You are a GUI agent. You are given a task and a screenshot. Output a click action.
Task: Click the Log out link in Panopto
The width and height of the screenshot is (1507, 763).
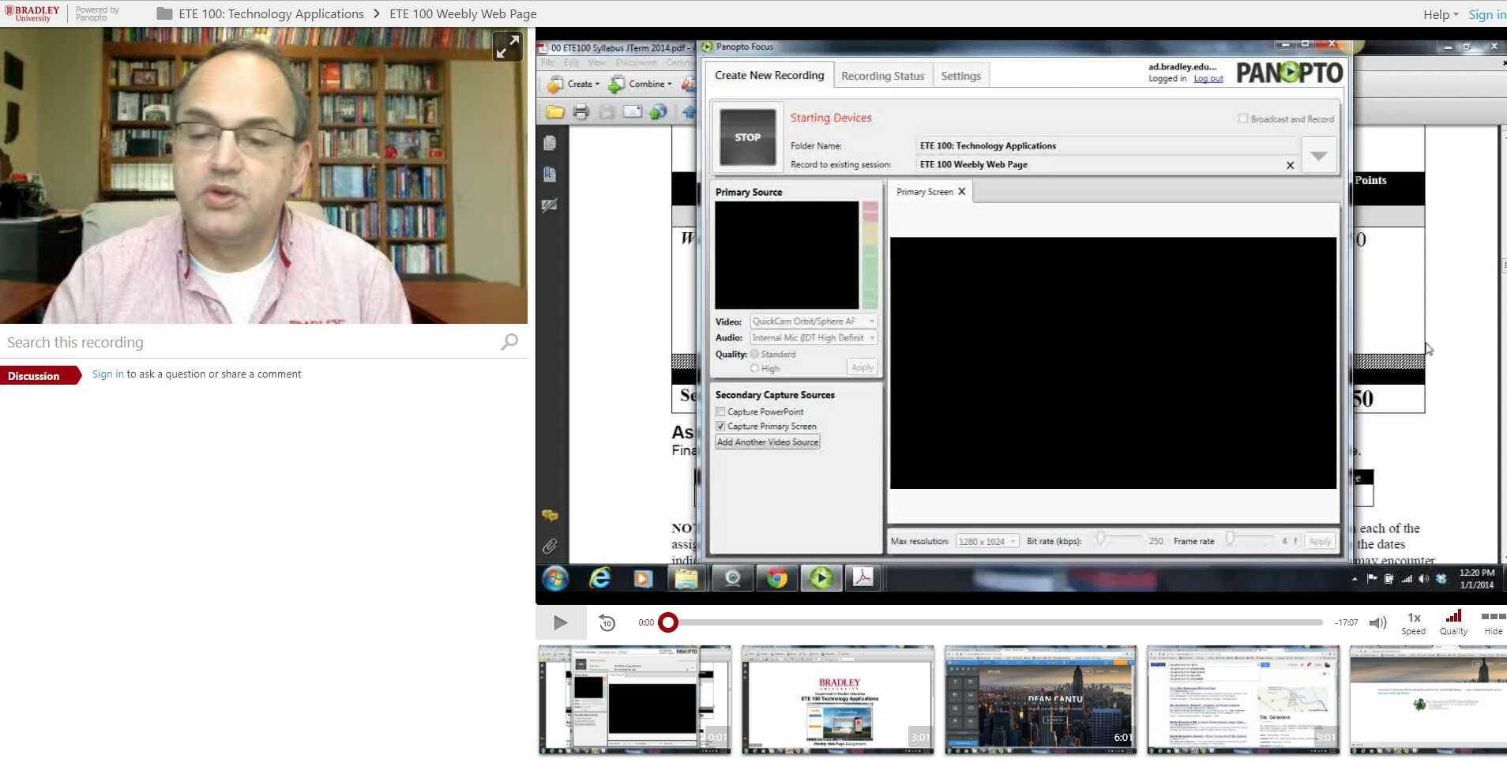click(1208, 78)
